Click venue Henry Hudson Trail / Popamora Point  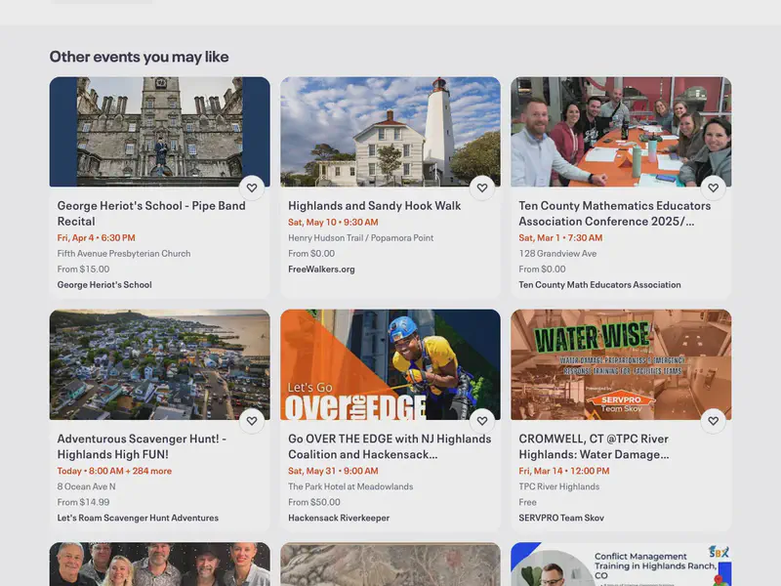click(x=360, y=237)
